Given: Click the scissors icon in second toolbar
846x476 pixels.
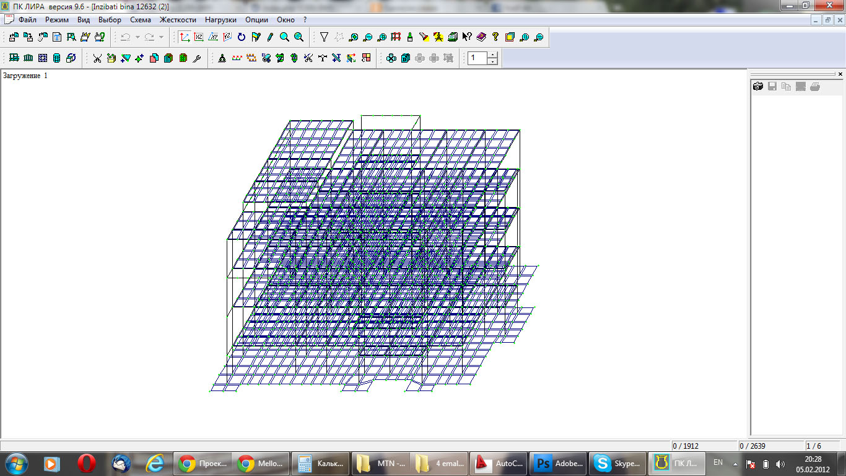Looking at the screenshot, I should click(x=97, y=58).
